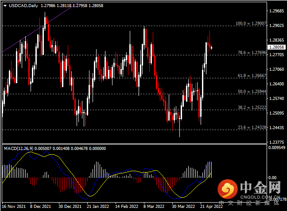Click the 21 Apr 2022 date marker

click(211, 207)
